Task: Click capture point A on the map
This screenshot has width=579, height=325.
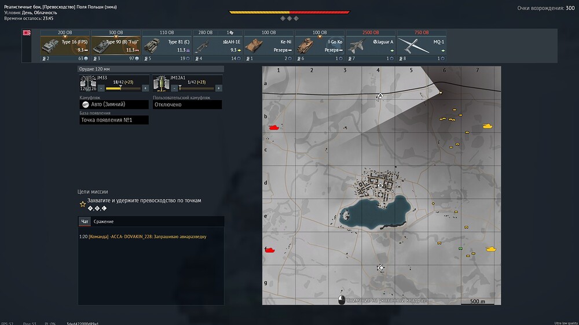Action: tap(380, 97)
